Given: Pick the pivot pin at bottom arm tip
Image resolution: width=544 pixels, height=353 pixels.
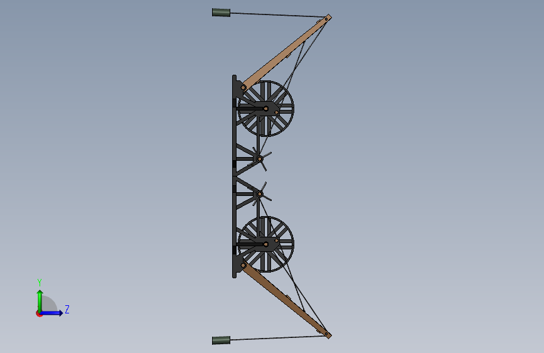Looking at the screenshot, I should coord(326,334).
